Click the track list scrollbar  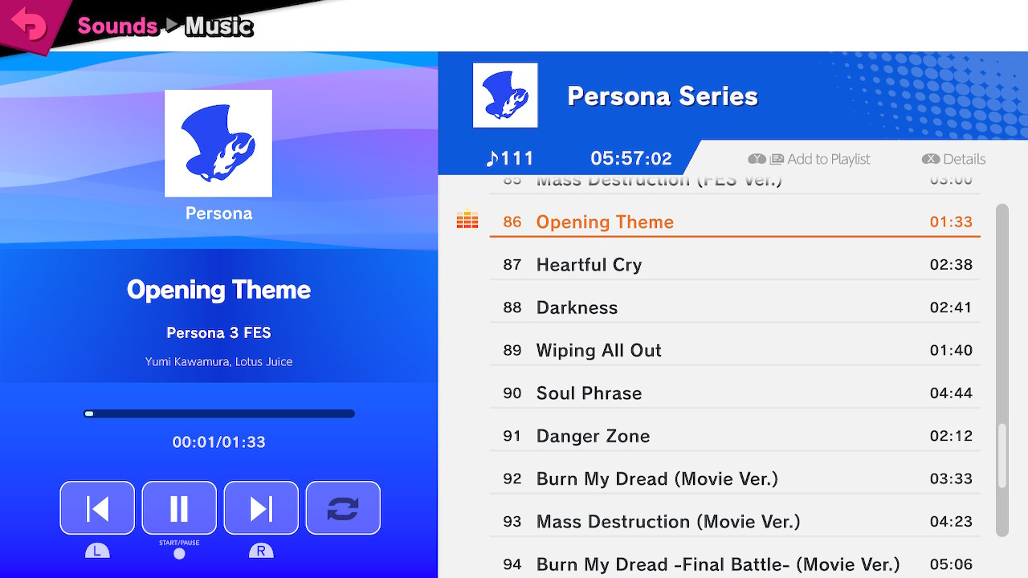coord(1001,370)
